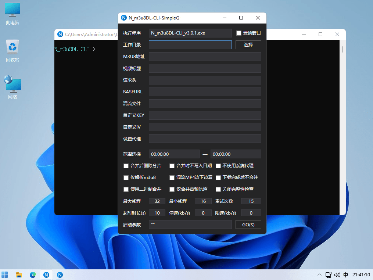Image resolution: width=373 pixels, height=280 pixels.
Task: Click the 视频标题 input field
Action: (205, 68)
